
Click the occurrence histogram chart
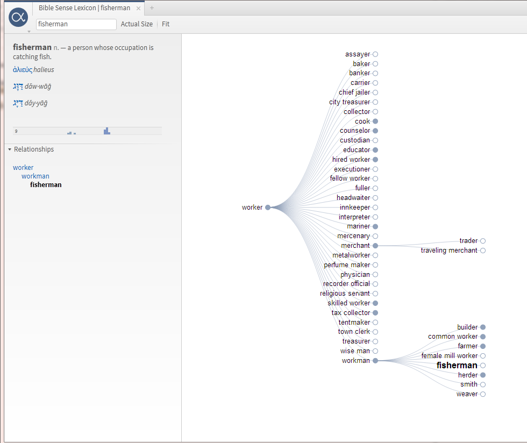click(x=86, y=130)
